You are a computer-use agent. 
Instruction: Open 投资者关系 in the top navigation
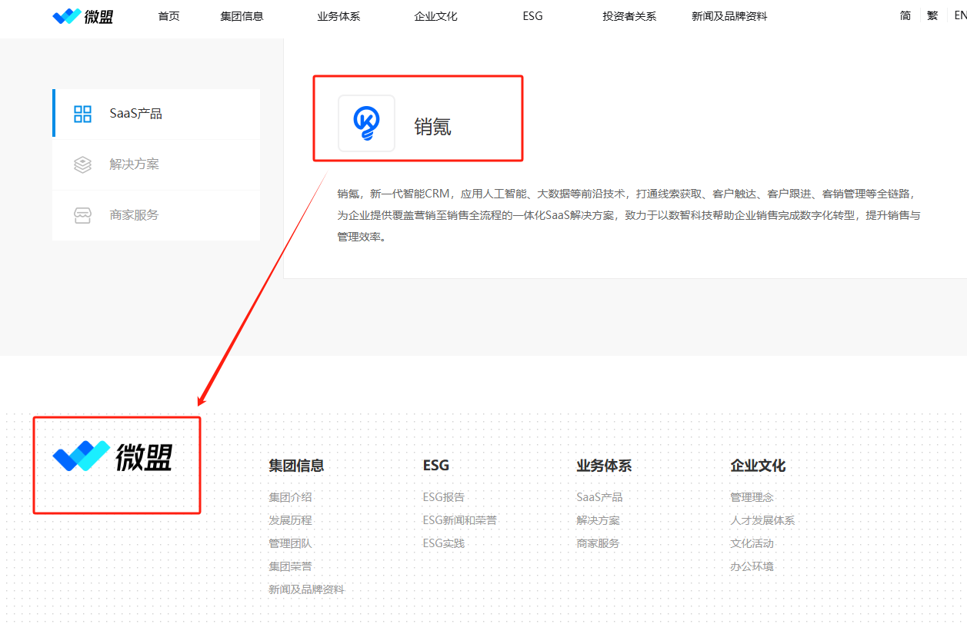(x=629, y=16)
